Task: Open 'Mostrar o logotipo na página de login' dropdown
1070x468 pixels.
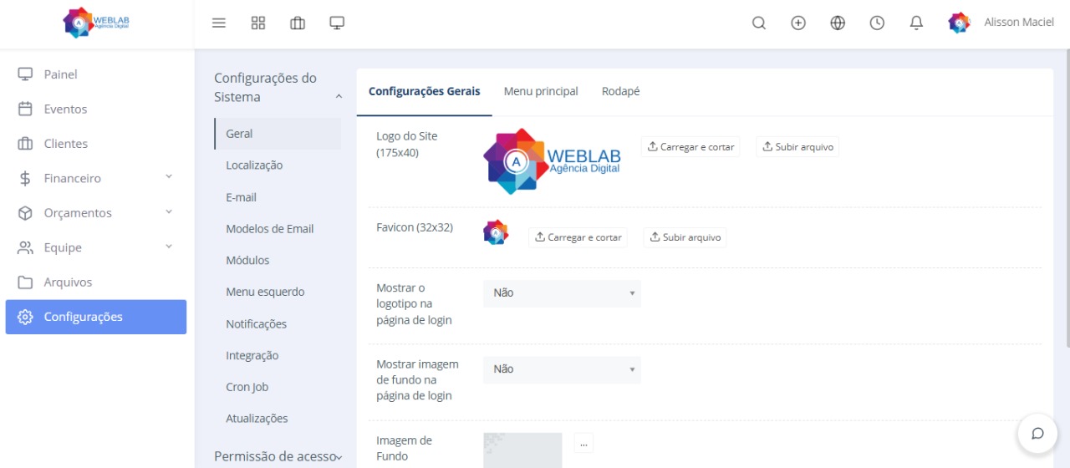Action: tap(562, 293)
